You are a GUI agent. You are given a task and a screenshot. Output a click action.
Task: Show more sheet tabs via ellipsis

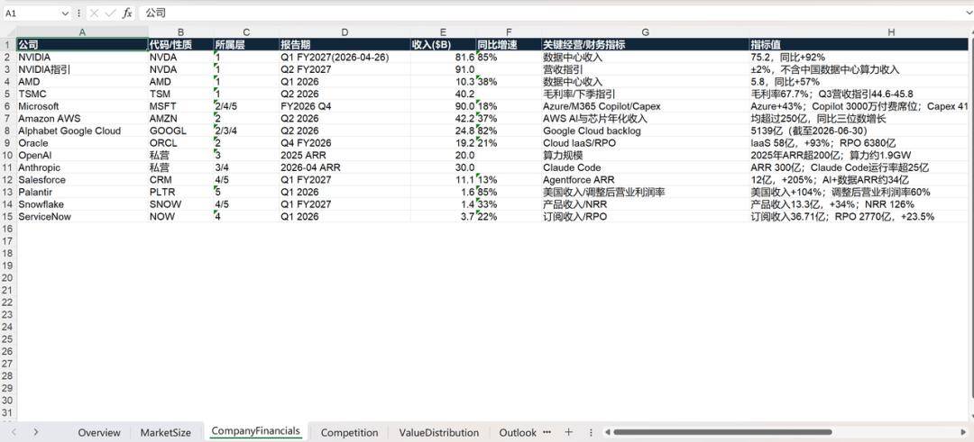pyautogui.click(x=547, y=431)
